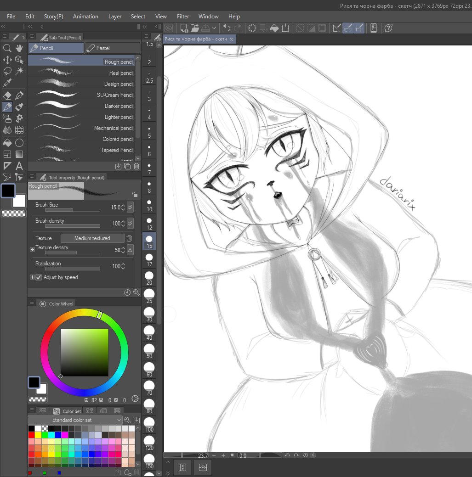Click the Redo toolbar icon
Screen dimensions: 472x477
point(238,28)
